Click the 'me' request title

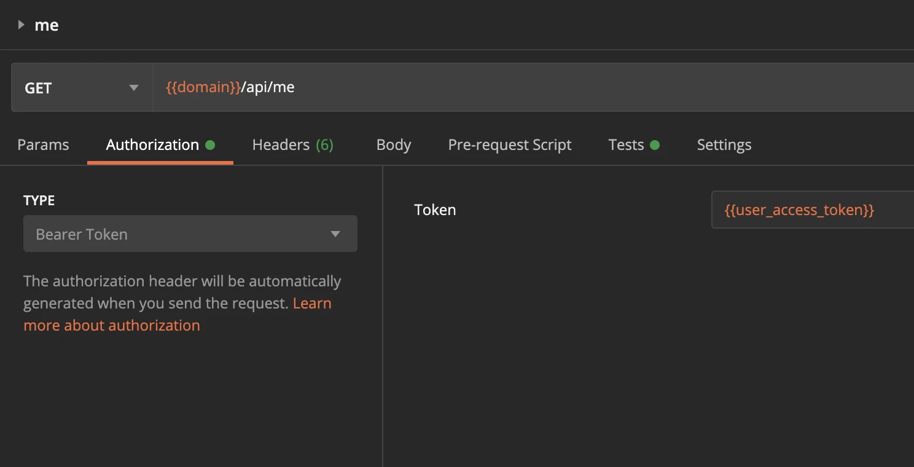[47, 25]
